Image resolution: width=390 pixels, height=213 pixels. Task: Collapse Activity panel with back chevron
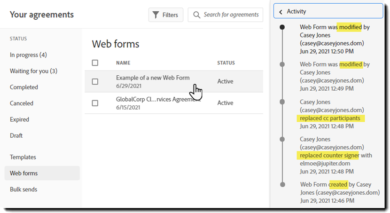pyautogui.click(x=281, y=12)
